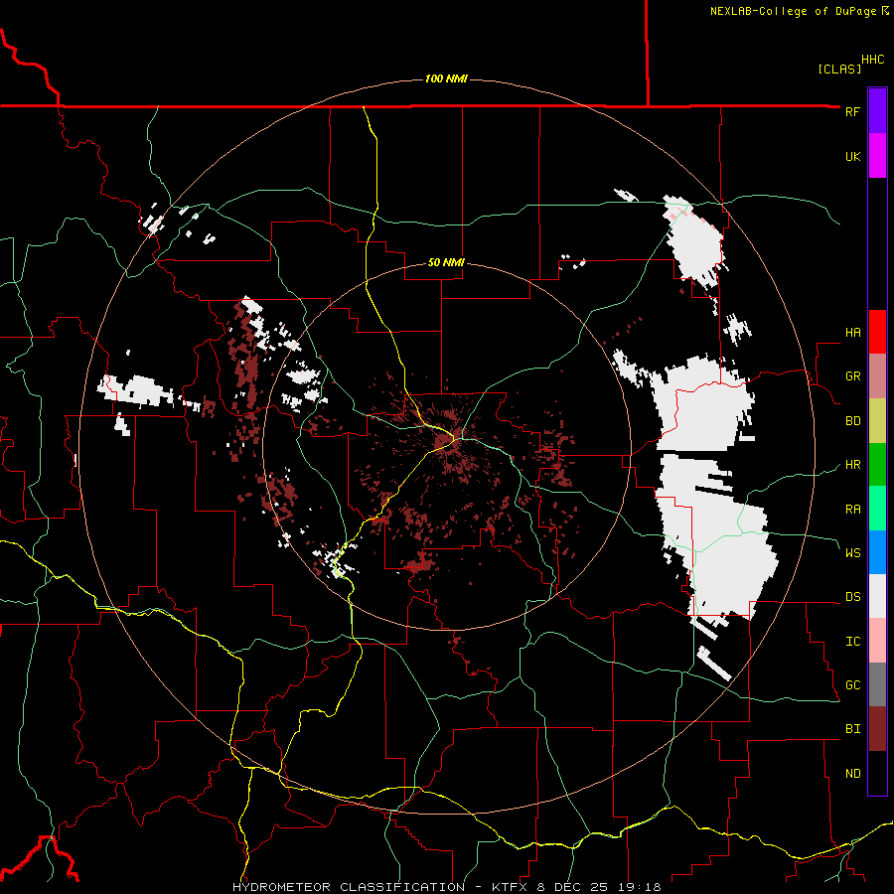Click the ND legend label

(852, 774)
